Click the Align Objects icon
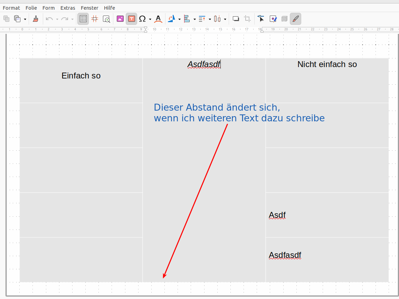The width and height of the screenshot is (399, 299). pos(187,19)
